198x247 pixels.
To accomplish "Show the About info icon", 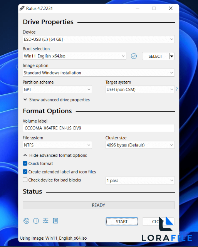I will click(x=36, y=221).
